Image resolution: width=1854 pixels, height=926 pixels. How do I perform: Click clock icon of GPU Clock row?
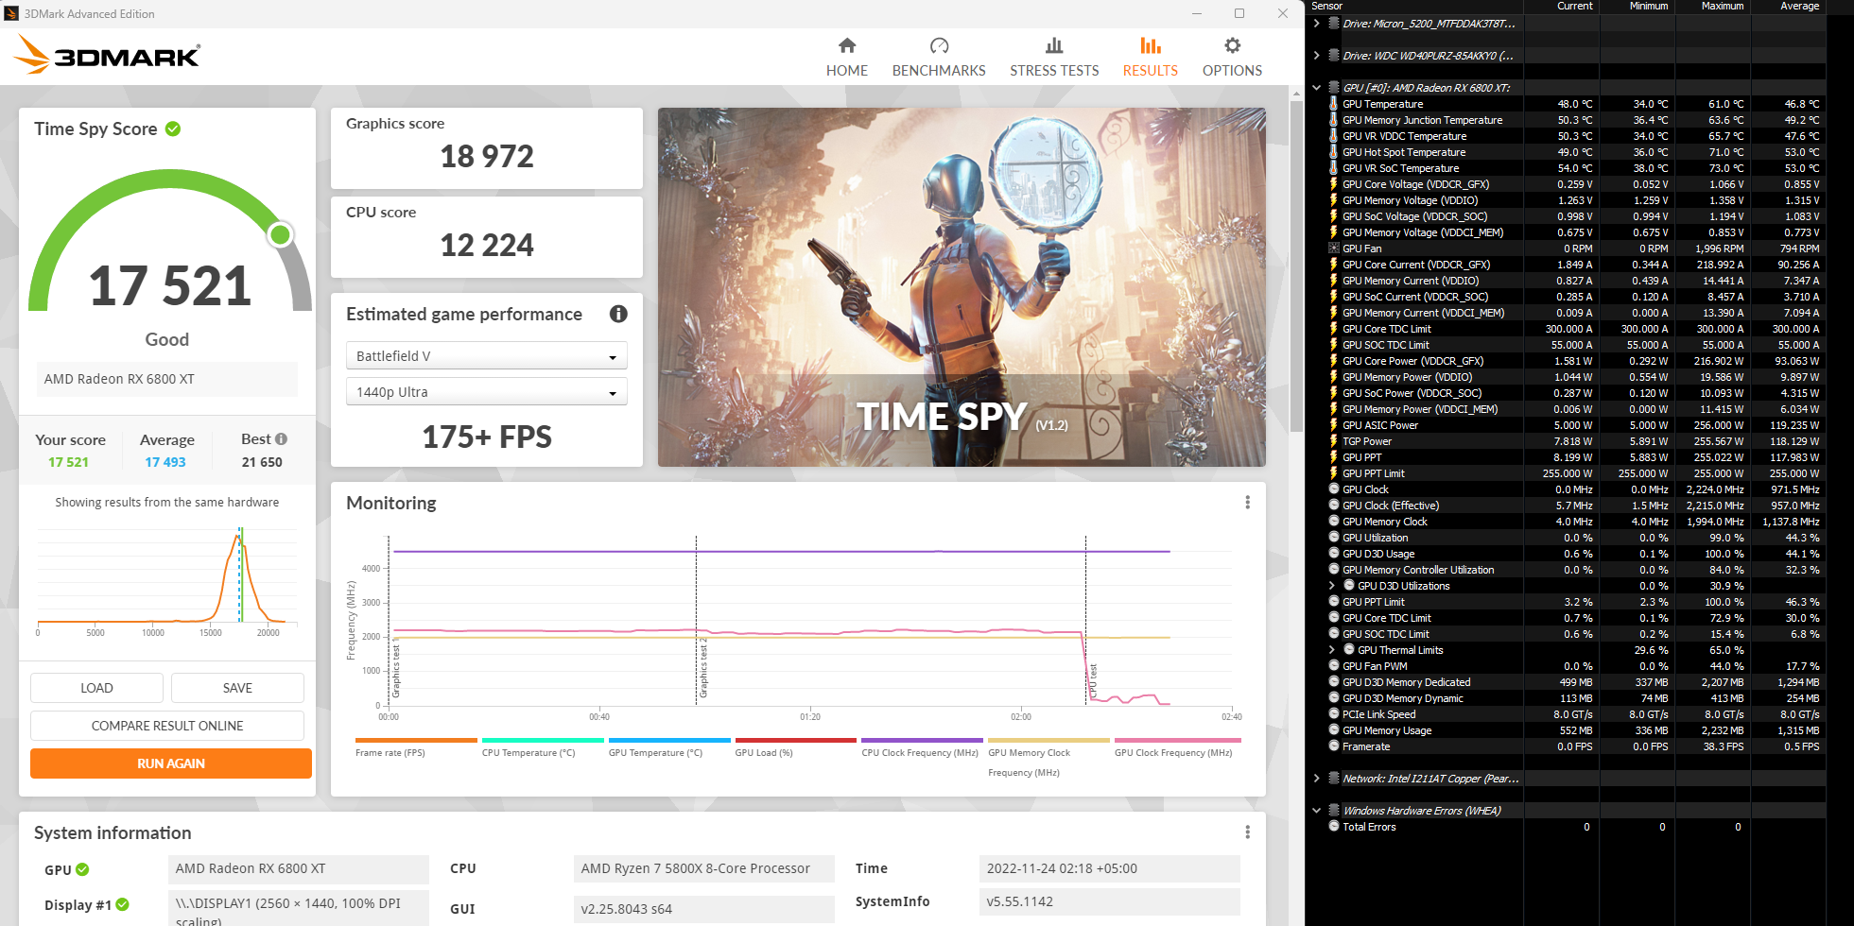pyautogui.click(x=1334, y=489)
